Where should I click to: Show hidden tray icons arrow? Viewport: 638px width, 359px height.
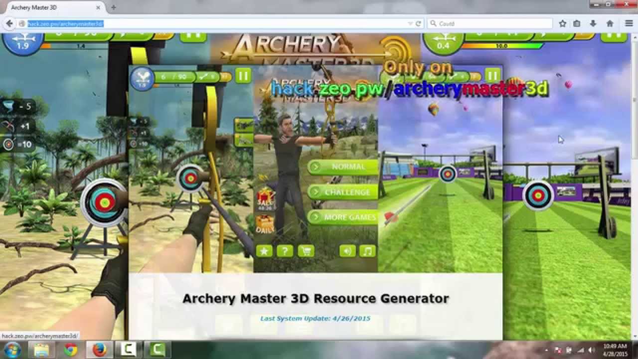tap(547, 350)
